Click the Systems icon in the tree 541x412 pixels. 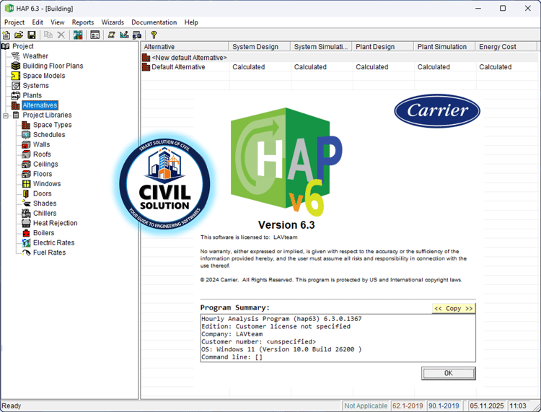click(x=16, y=86)
